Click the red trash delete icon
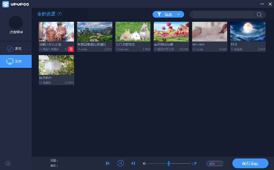Image resolution: width=274 pixels, height=170 pixels. [x=71, y=49]
